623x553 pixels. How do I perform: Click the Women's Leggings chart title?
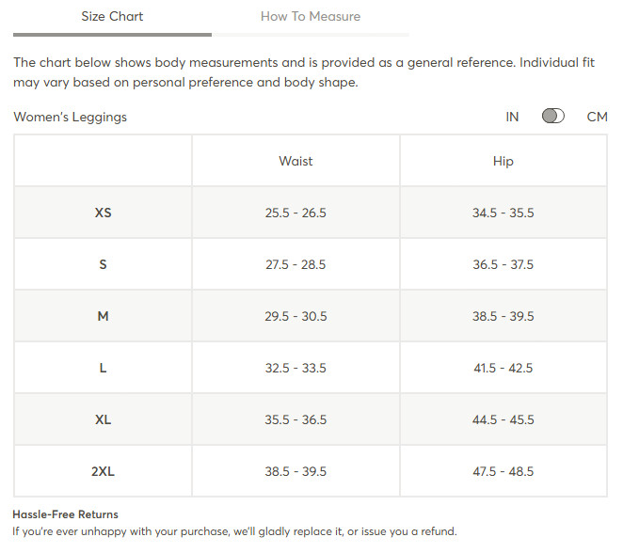71,118
